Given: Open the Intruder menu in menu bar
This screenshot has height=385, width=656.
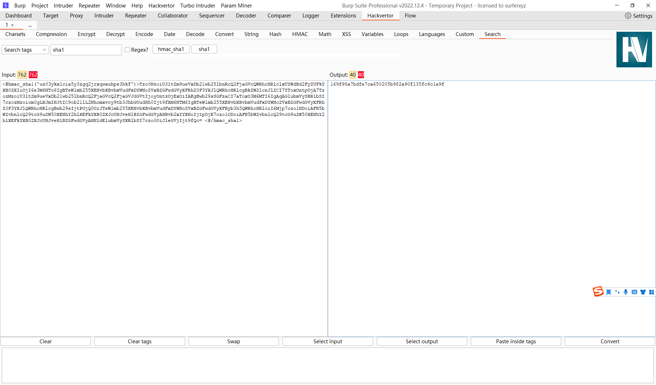Looking at the screenshot, I should click(63, 5).
